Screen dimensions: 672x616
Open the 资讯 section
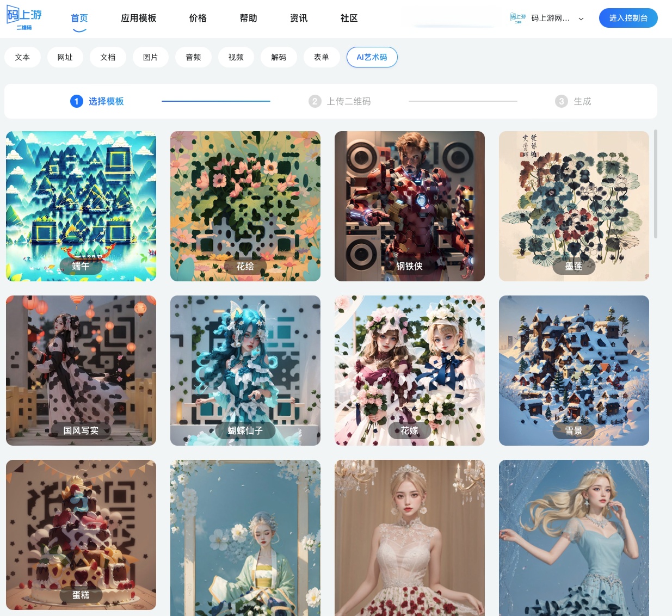pos(299,18)
